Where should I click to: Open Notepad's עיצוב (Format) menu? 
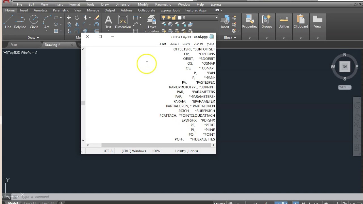[186, 44]
